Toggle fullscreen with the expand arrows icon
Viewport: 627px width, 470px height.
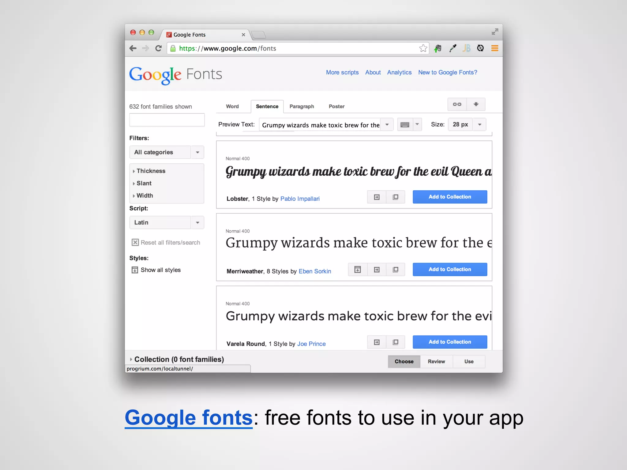pyautogui.click(x=495, y=32)
